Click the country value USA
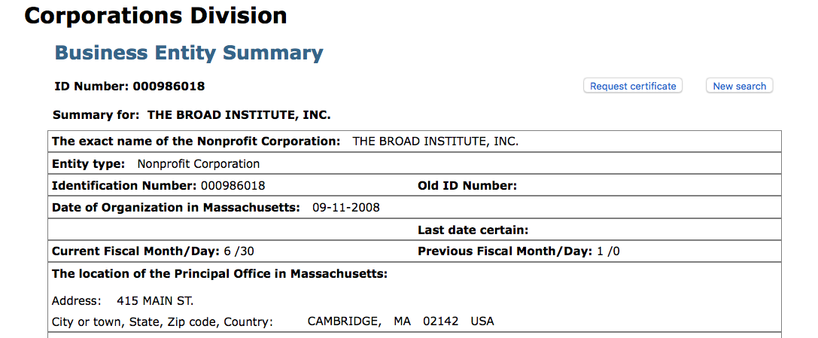This screenshot has width=818, height=338. tap(482, 321)
